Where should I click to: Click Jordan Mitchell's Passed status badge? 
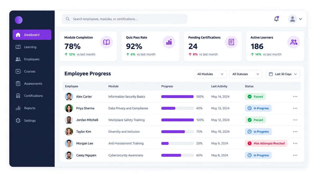click(x=255, y=120)
